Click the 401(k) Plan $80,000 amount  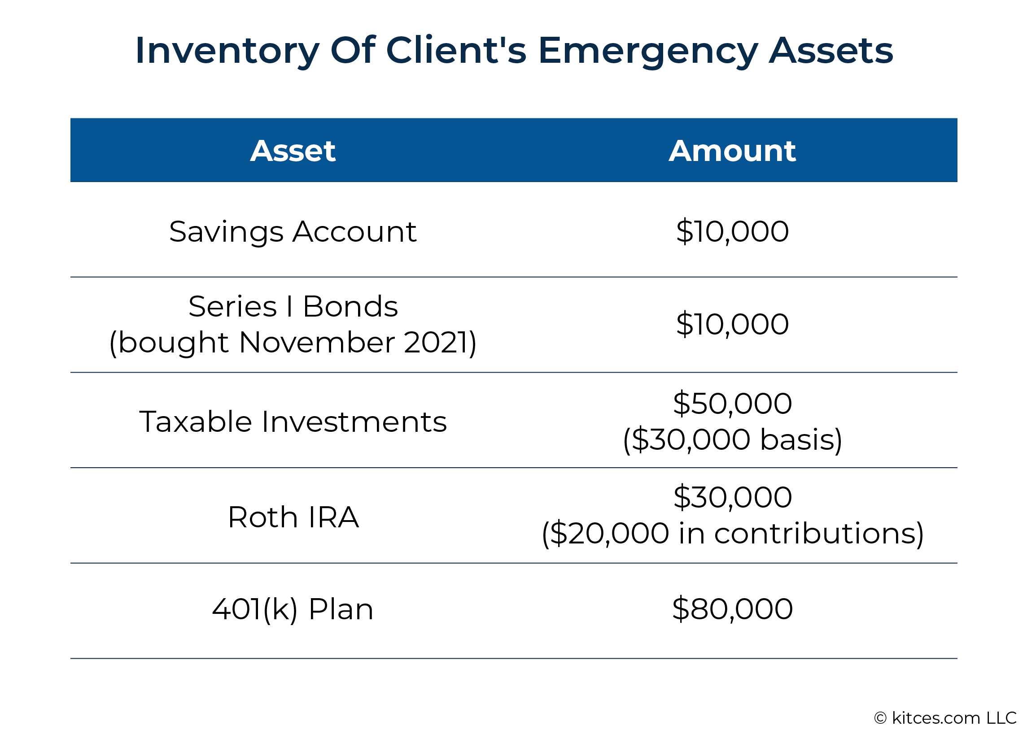[x=732, y=609]
